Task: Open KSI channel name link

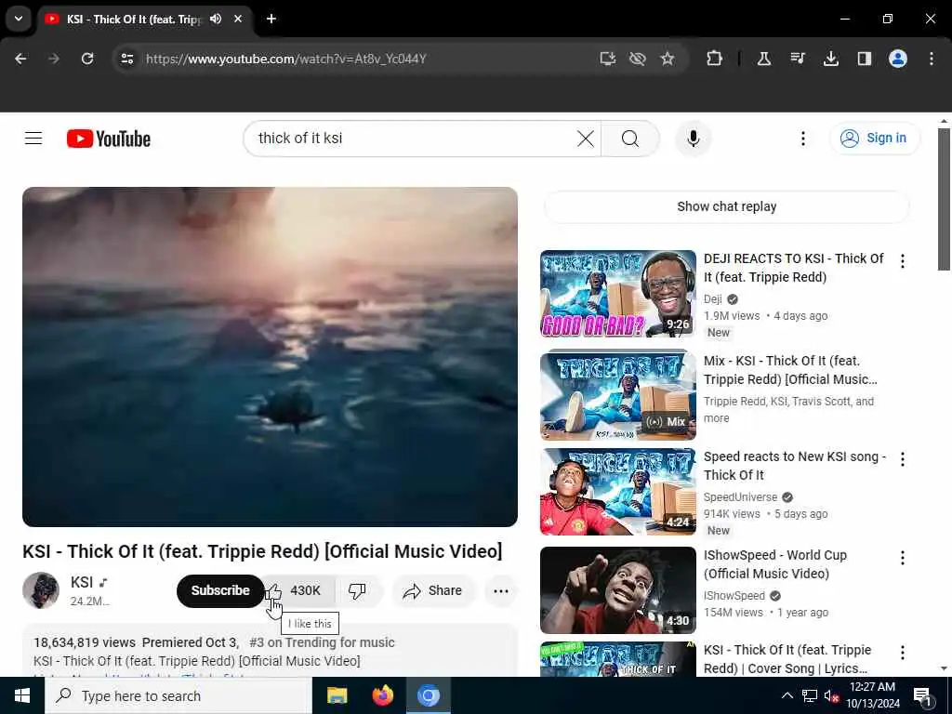Action: click(82, 582)
